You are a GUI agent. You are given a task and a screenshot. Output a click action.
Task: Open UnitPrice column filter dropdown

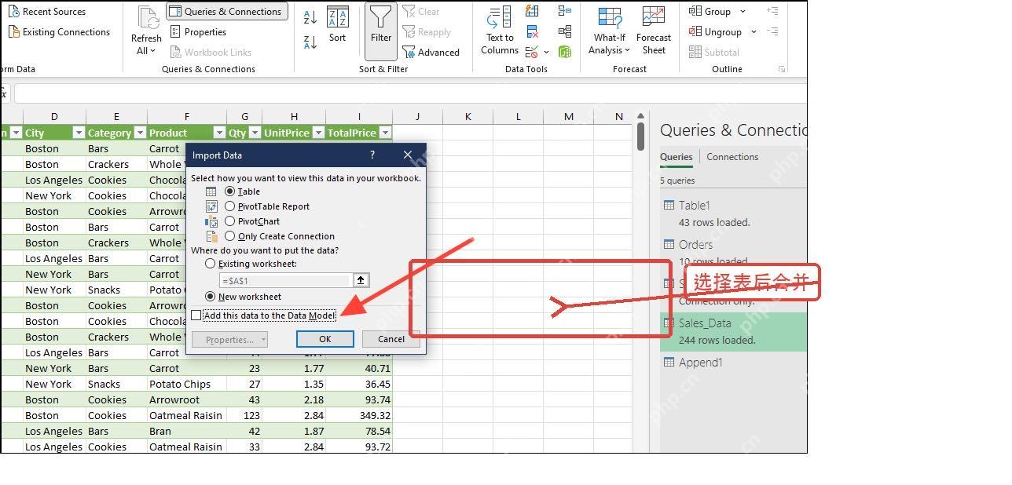coord(318,133)
